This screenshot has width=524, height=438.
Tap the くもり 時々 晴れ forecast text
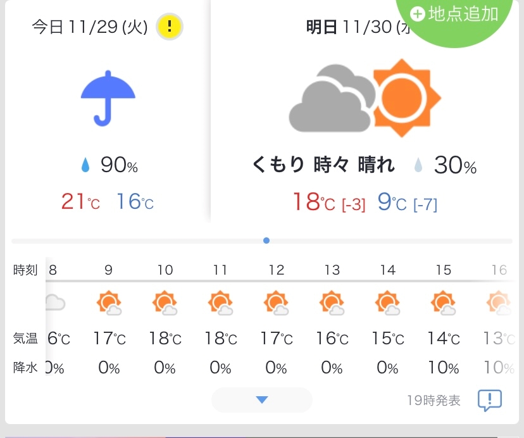323,165
